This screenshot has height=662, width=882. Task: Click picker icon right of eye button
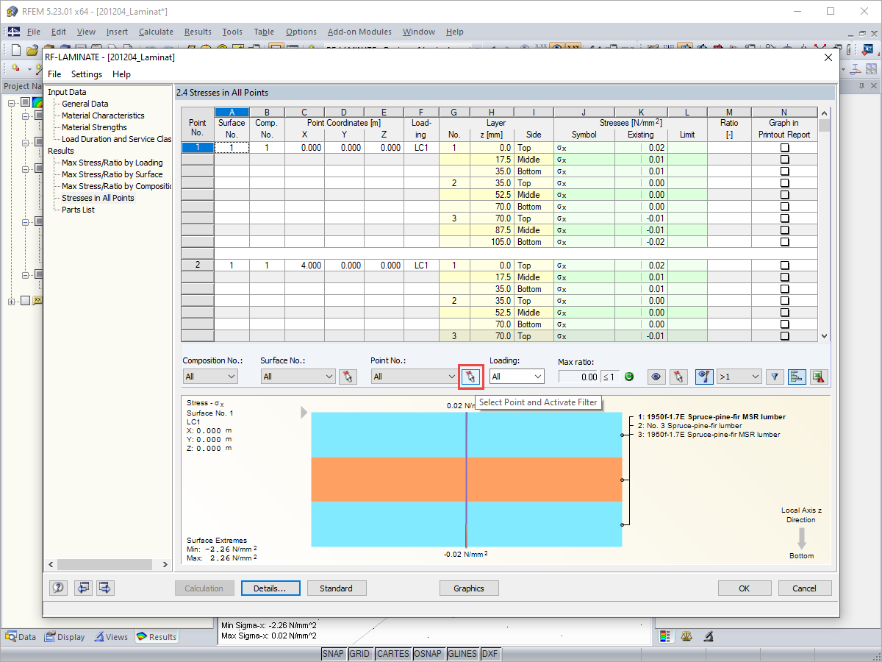[678, 377]
